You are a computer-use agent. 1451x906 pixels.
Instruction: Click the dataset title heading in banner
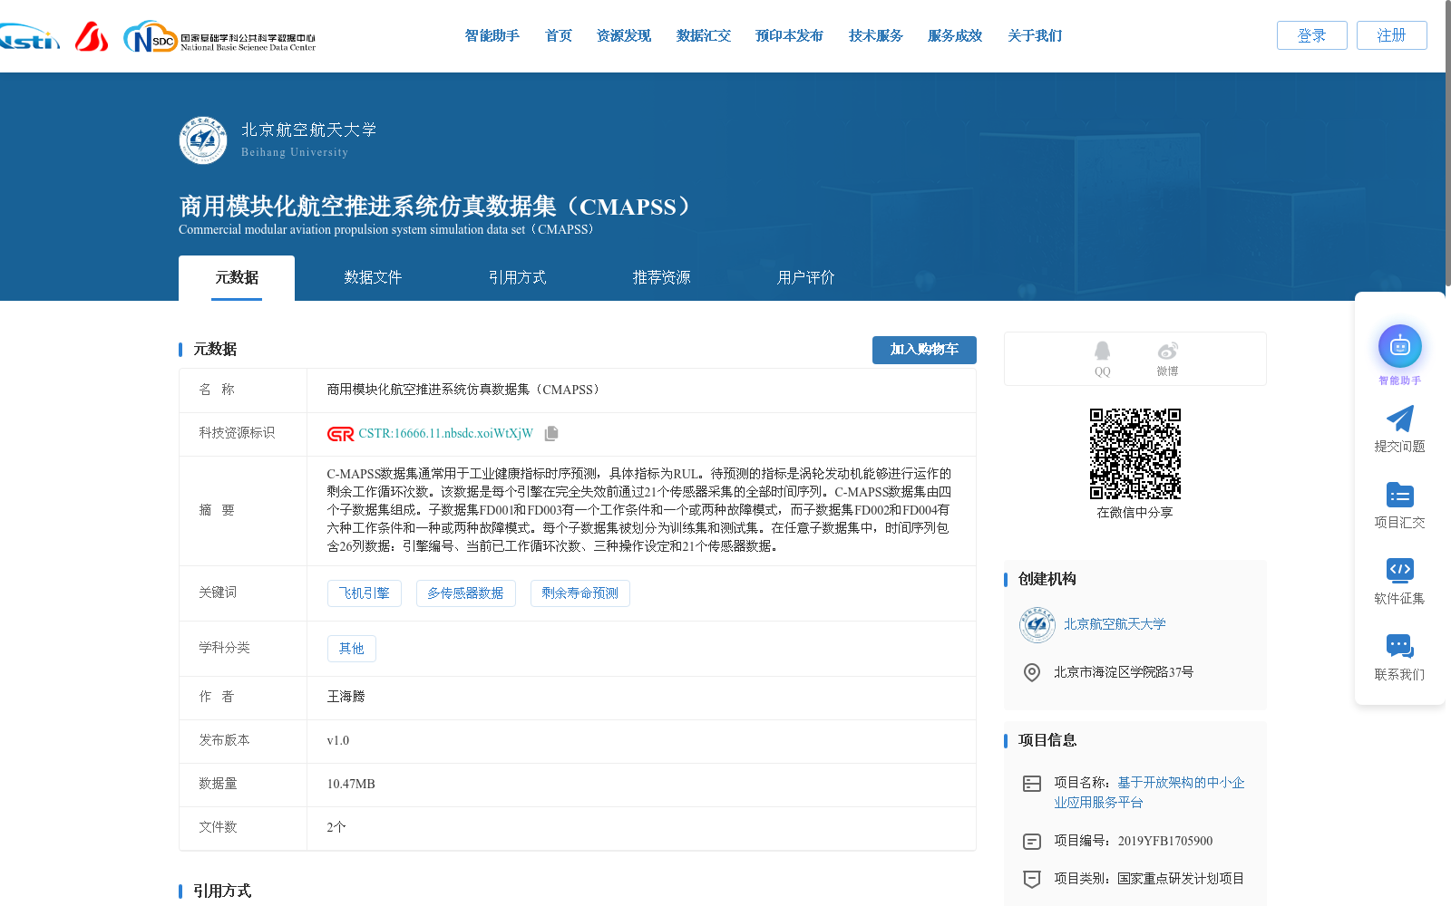point(436,207)
